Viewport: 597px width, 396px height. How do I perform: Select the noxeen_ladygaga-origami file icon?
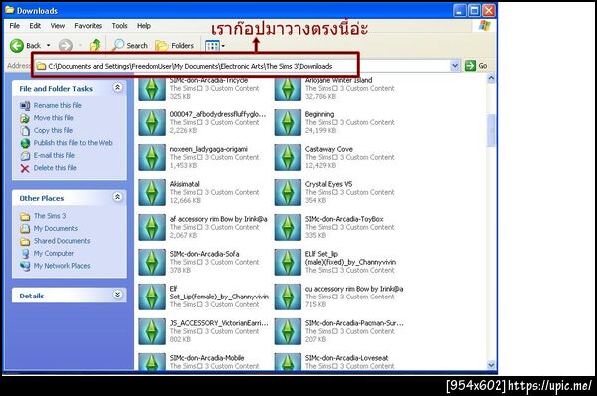point(152,157)
